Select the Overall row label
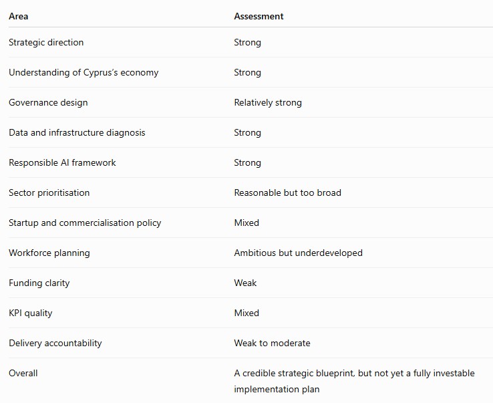This screenshot has width=493, height=403. [23, 374]
